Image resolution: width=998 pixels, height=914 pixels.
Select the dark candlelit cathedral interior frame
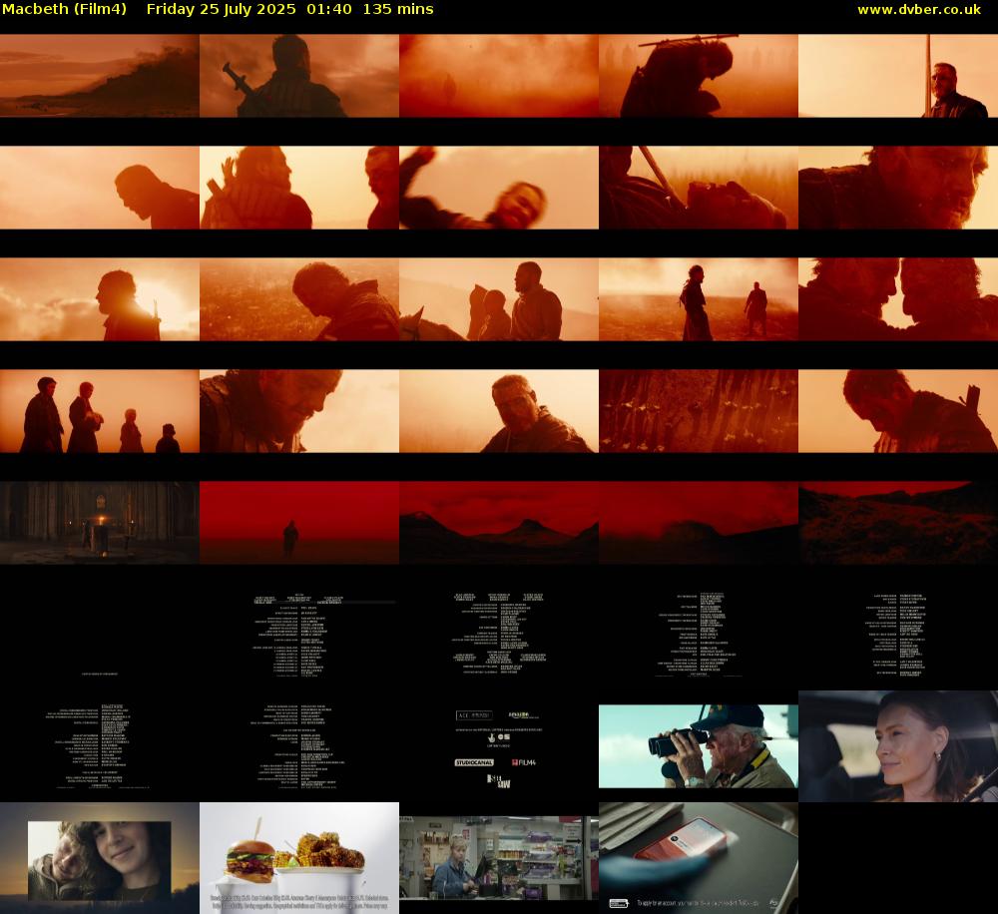[99, 523]
